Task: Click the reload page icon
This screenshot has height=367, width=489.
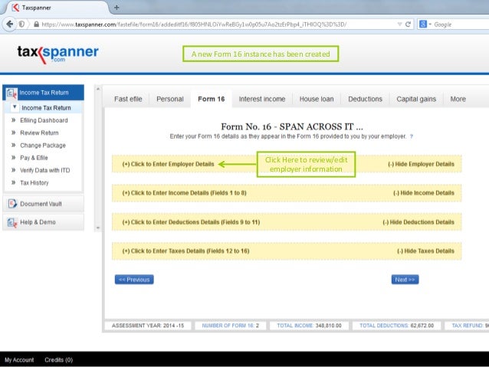Action: pyautogui.click(x=408, y=25)
